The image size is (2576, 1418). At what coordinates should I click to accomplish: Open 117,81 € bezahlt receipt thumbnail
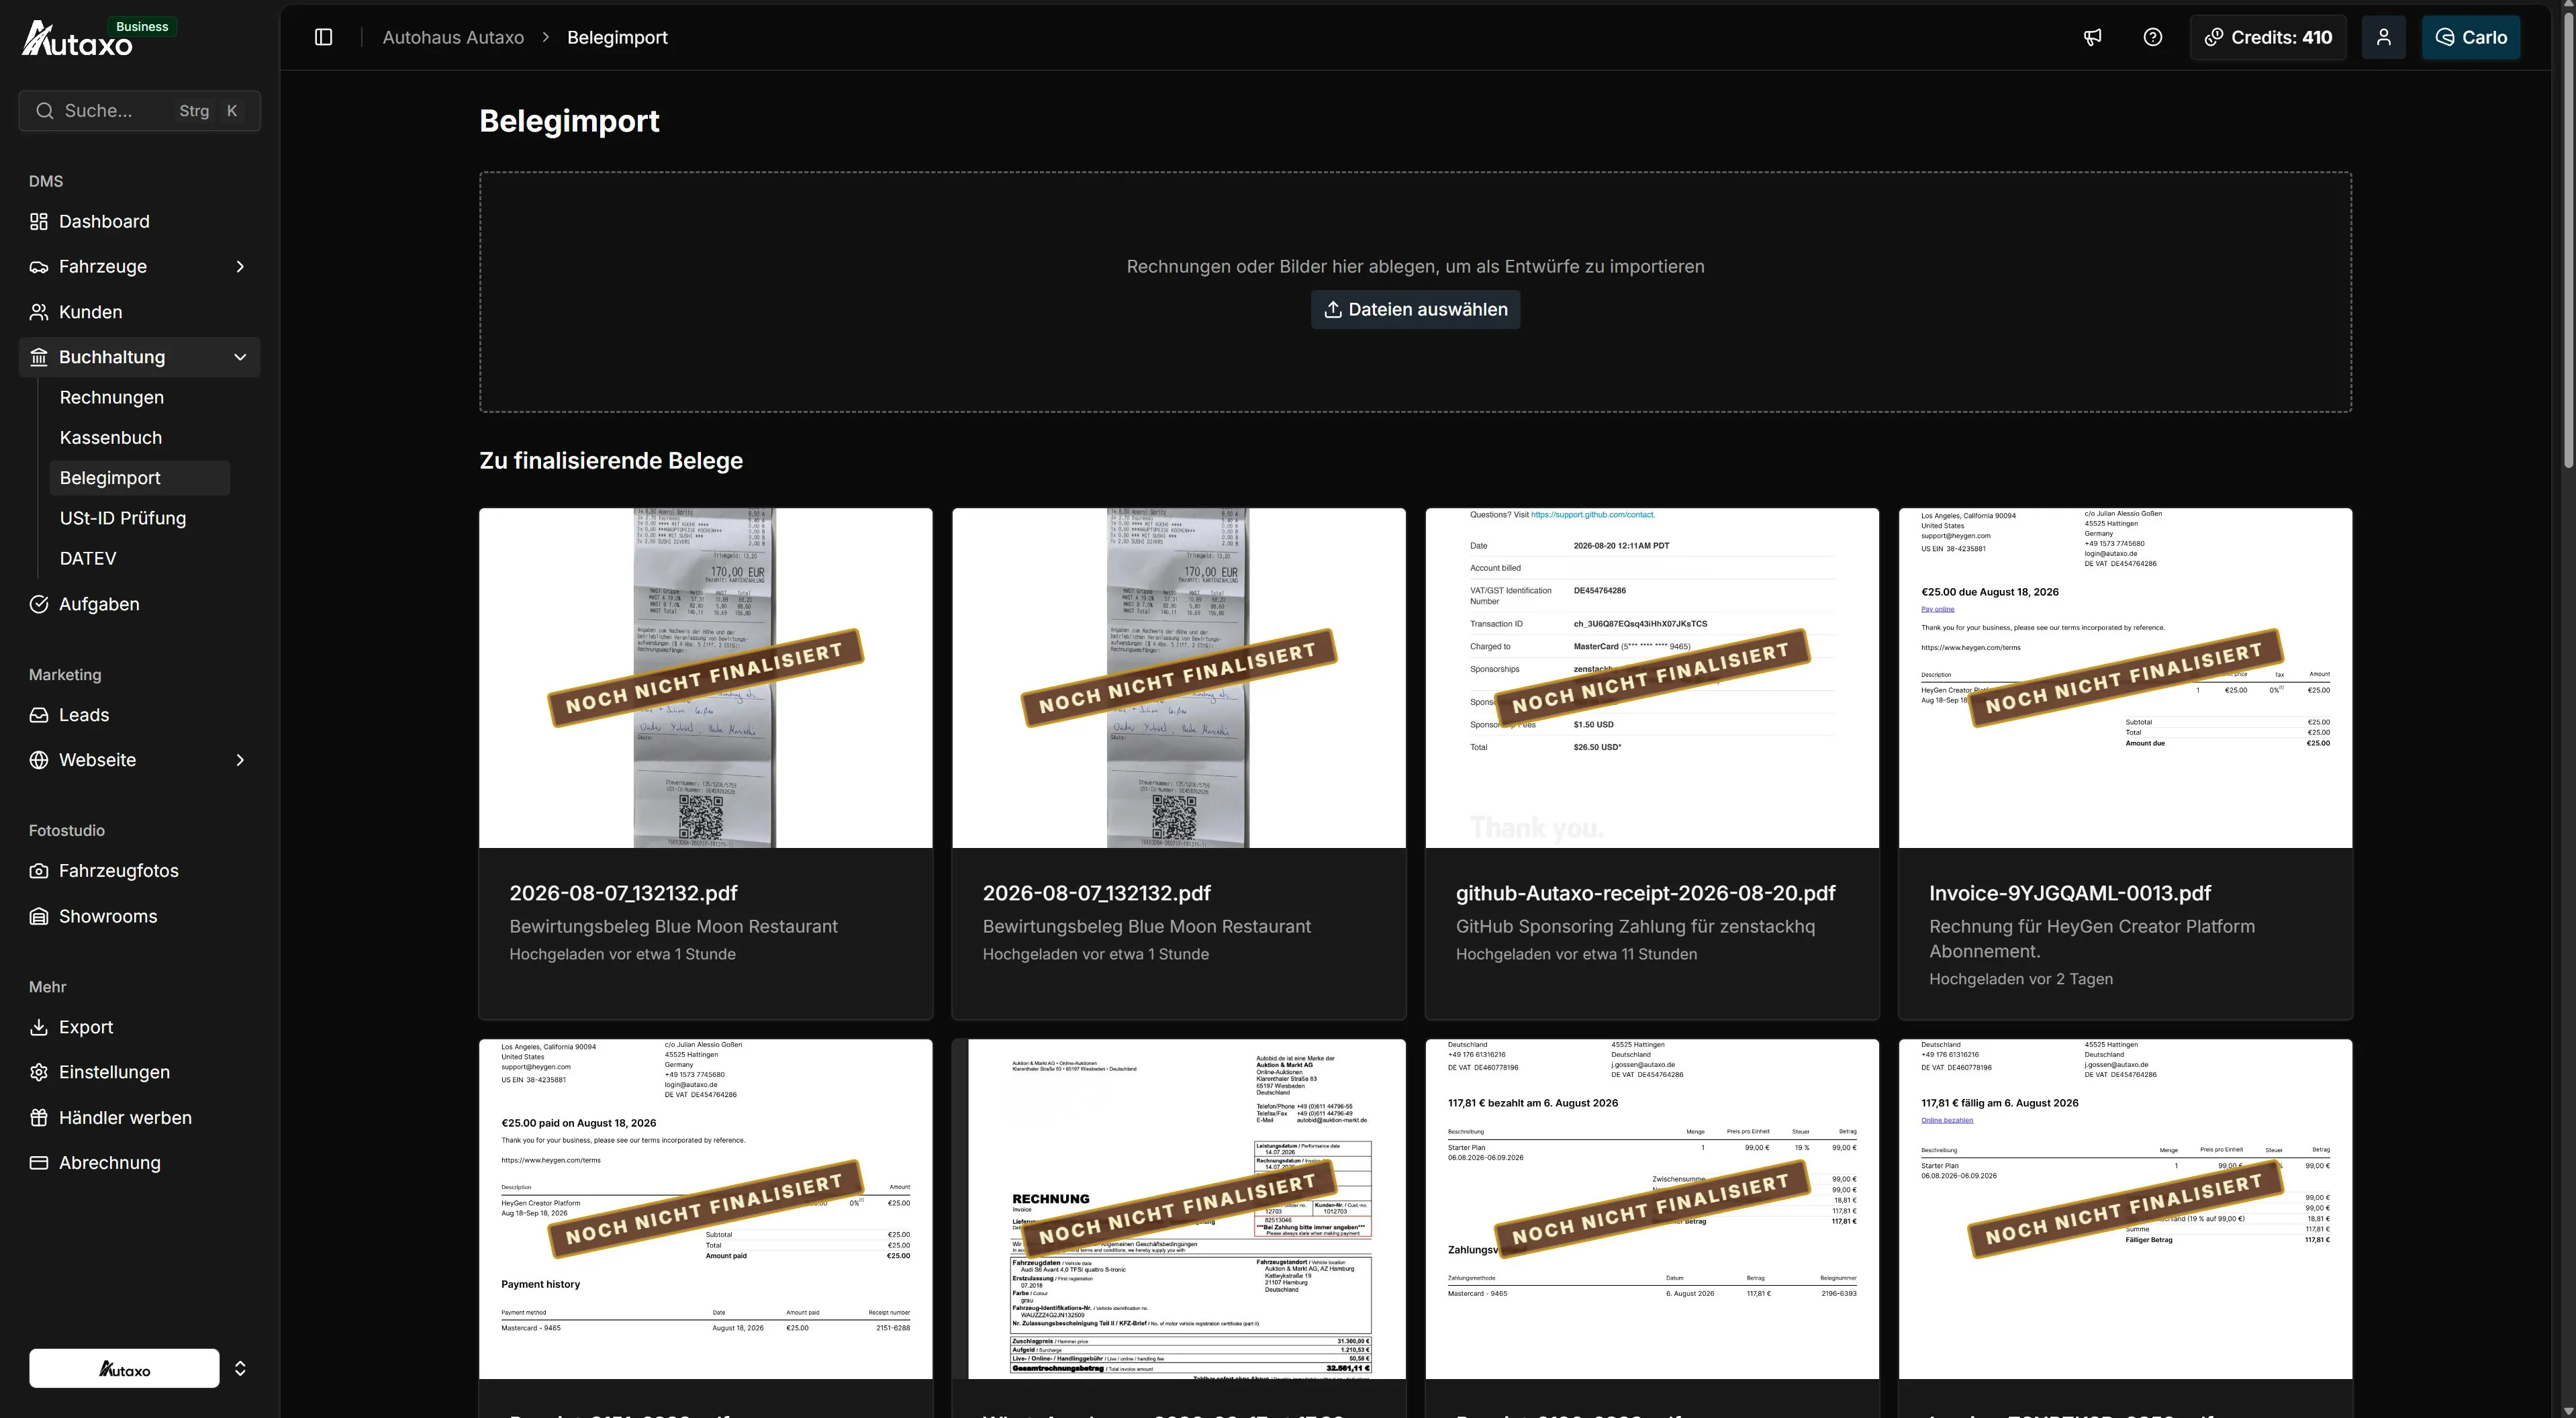(x=1652, y=1209)
